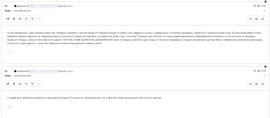Forward the 15:08 email

click(x=263, y=84)
